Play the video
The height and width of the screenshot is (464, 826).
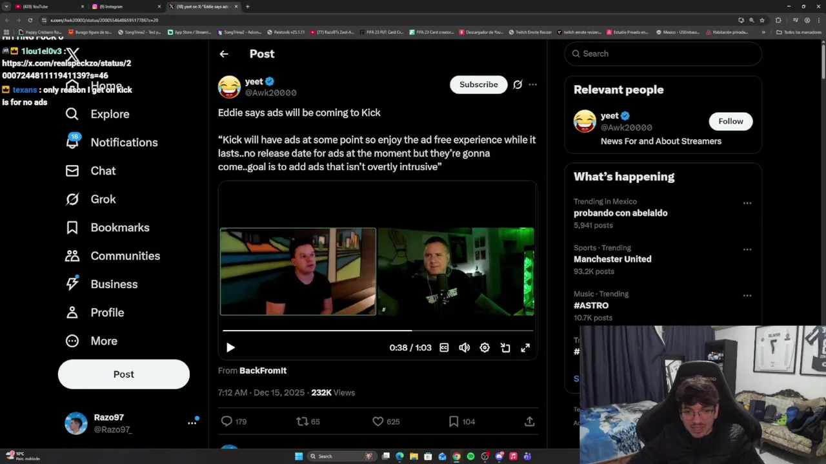click(230, 347)
